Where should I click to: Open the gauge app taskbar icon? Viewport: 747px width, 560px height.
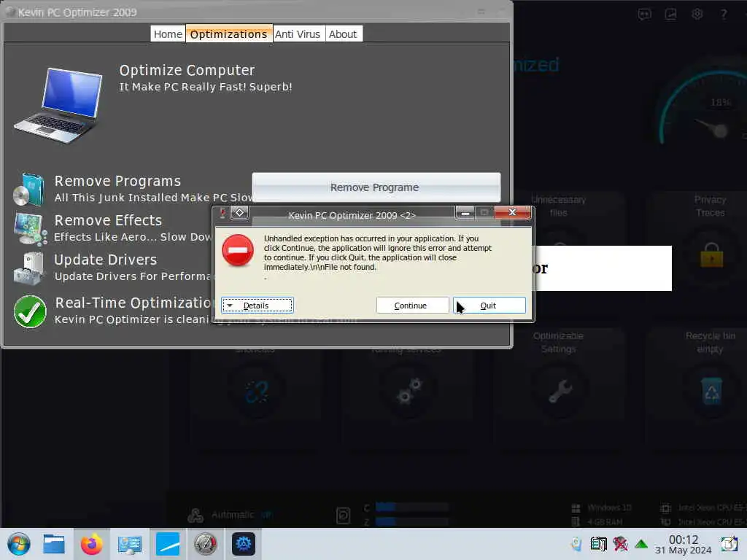coord(205,544)
